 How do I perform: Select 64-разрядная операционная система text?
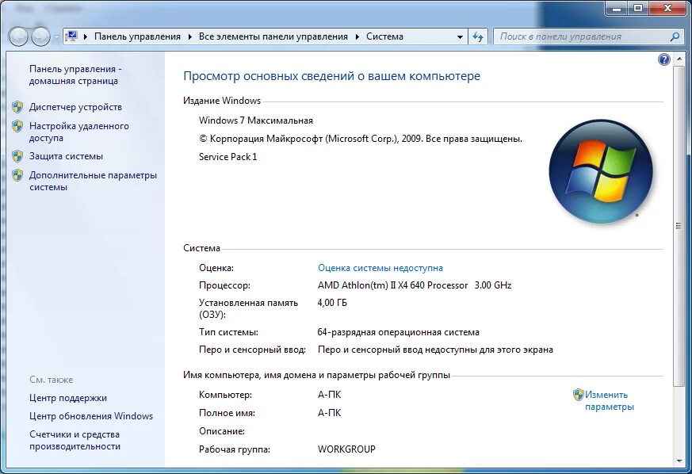pos(398,332)
